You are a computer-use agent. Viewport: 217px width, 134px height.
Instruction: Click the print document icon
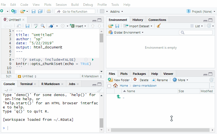(49, 11)
